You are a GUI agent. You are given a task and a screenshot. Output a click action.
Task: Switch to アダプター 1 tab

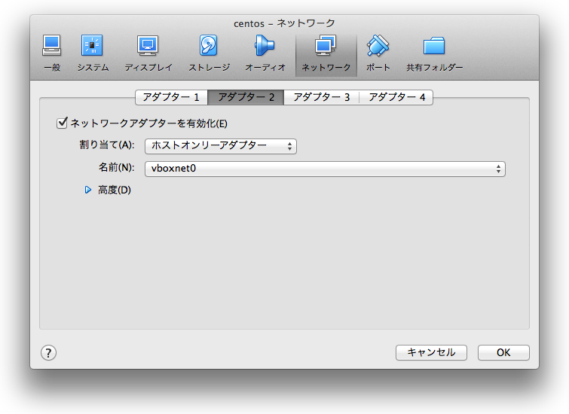(x=171, y=97)
